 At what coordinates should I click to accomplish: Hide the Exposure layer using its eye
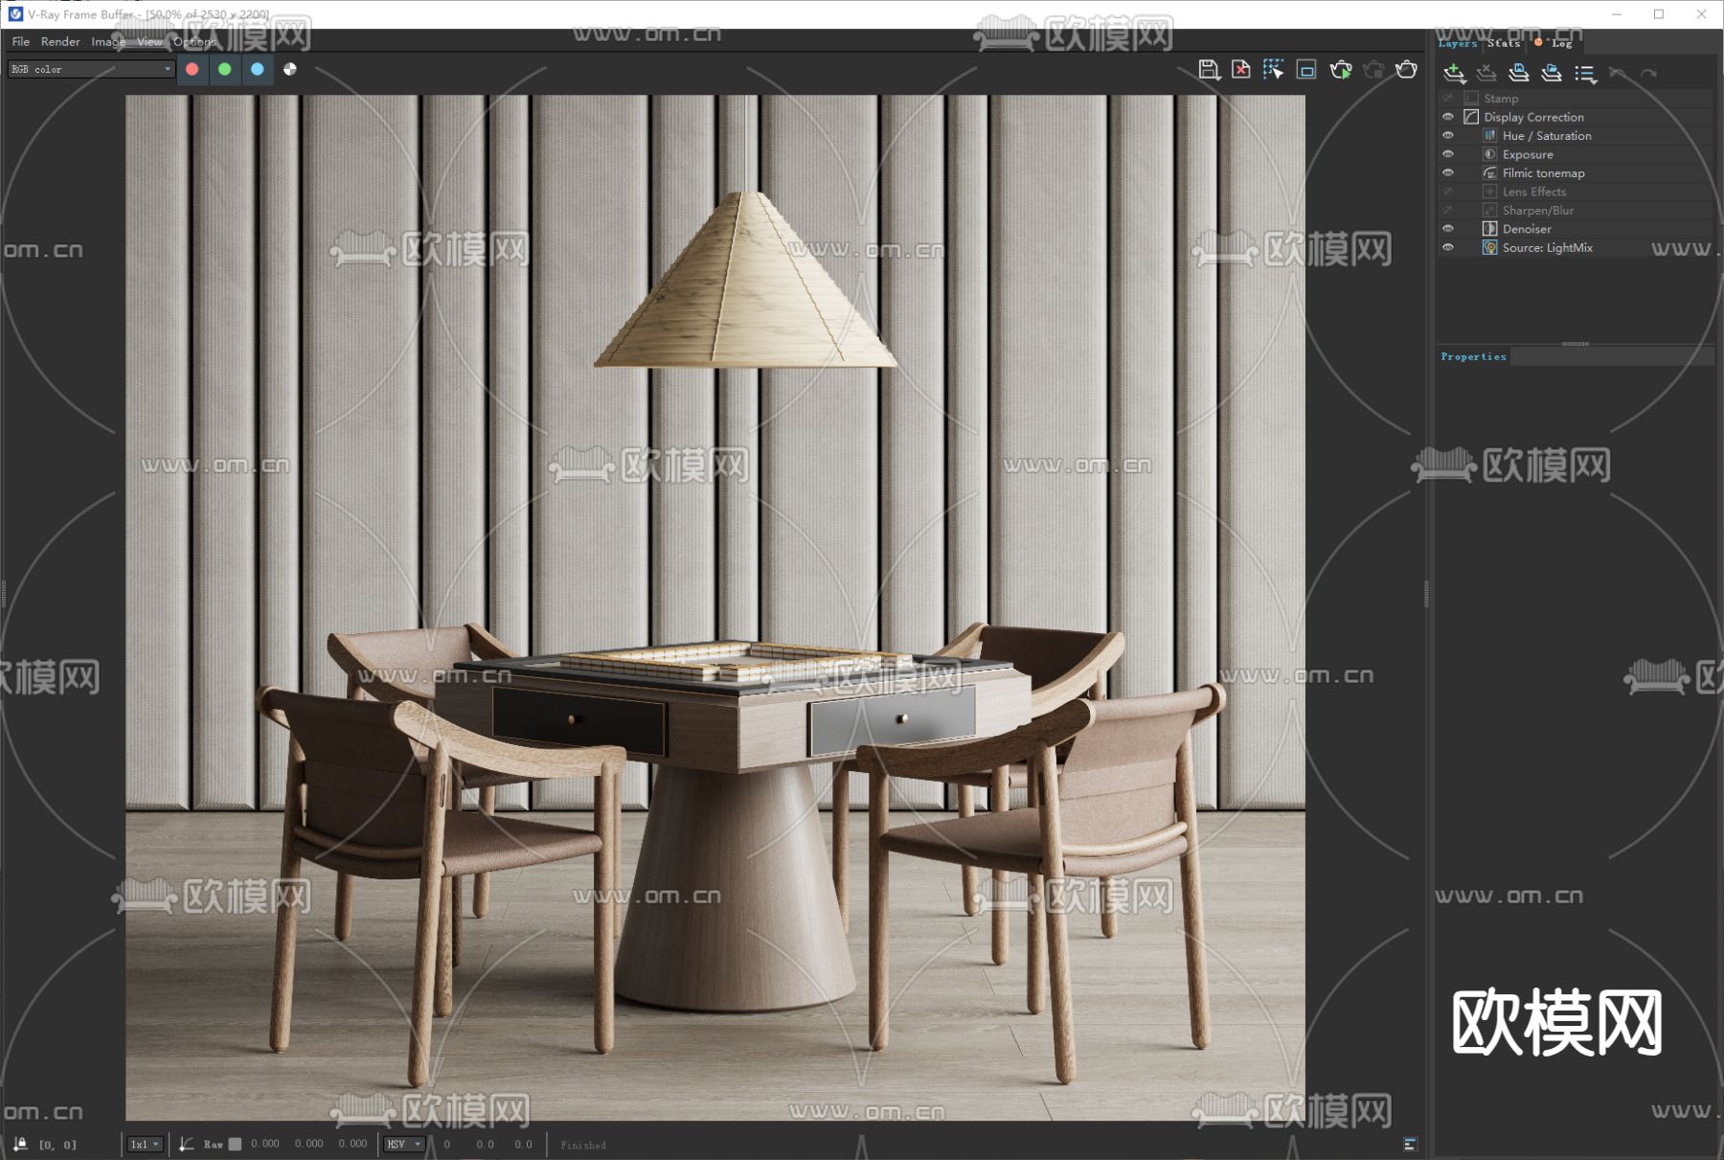[x=1448, y=154]
